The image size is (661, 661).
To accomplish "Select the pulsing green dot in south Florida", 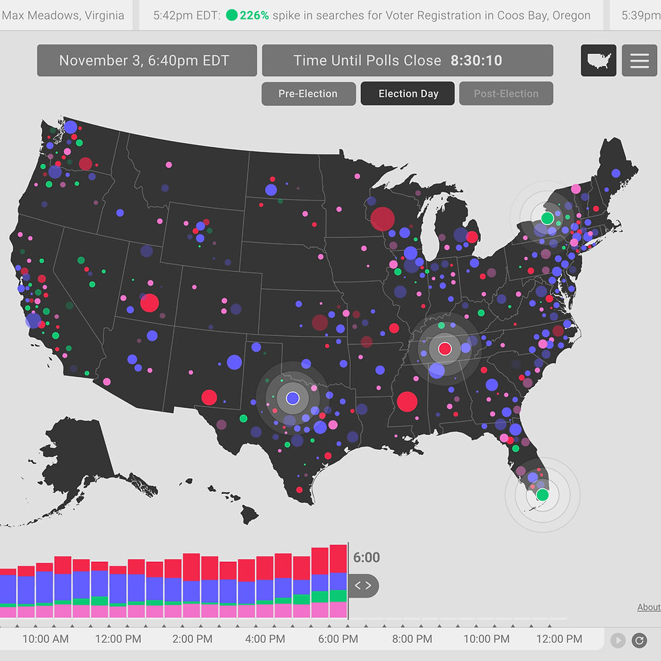I will (x=542, y=495).
